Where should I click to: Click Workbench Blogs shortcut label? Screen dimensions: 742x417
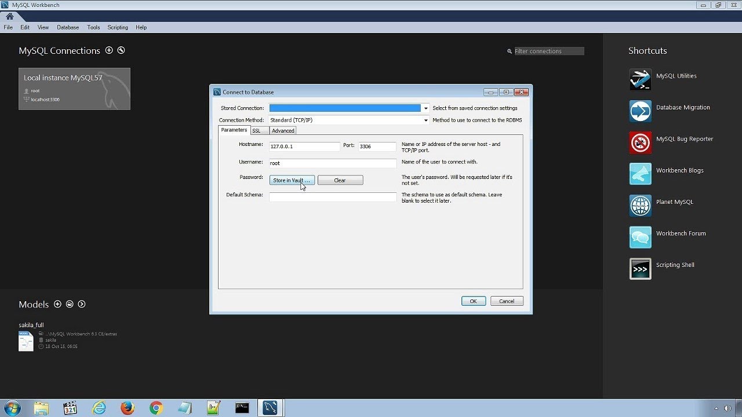(x=680, y=170)
